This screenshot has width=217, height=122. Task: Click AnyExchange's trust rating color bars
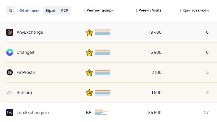[103, 32]
